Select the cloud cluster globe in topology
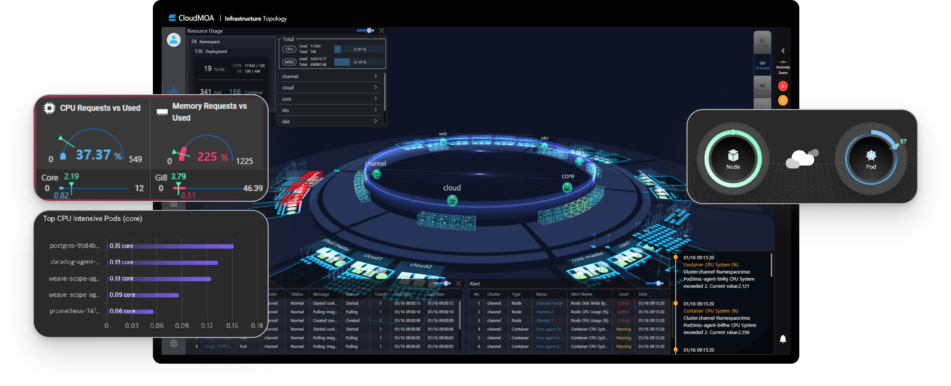Image resolution: width=951 pixels, height=386 pixels. point(452,201)
